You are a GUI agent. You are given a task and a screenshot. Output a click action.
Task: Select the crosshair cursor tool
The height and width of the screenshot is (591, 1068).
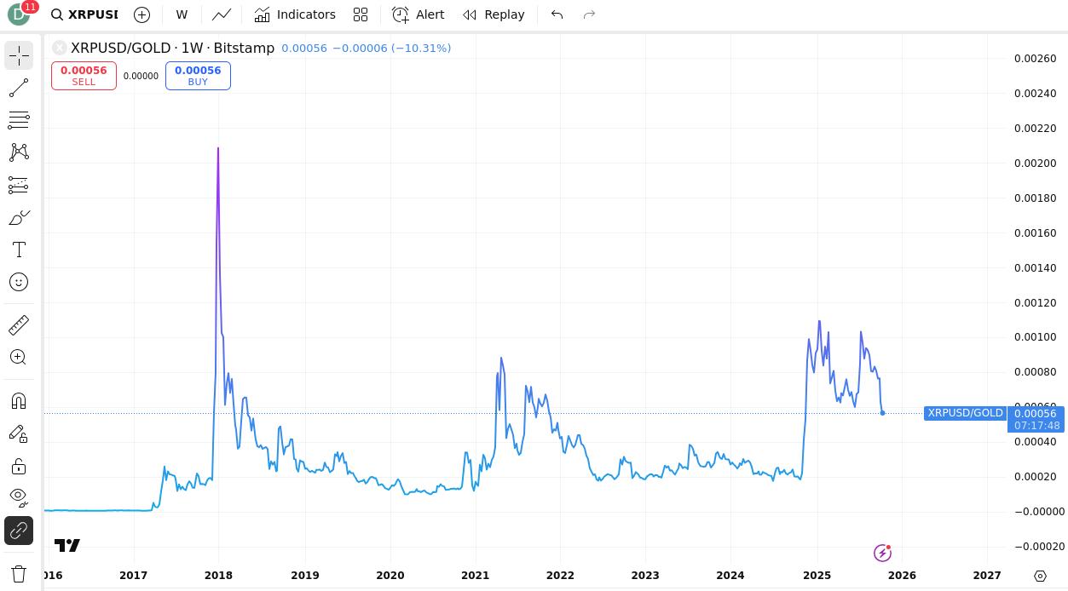tap(19, 56)
